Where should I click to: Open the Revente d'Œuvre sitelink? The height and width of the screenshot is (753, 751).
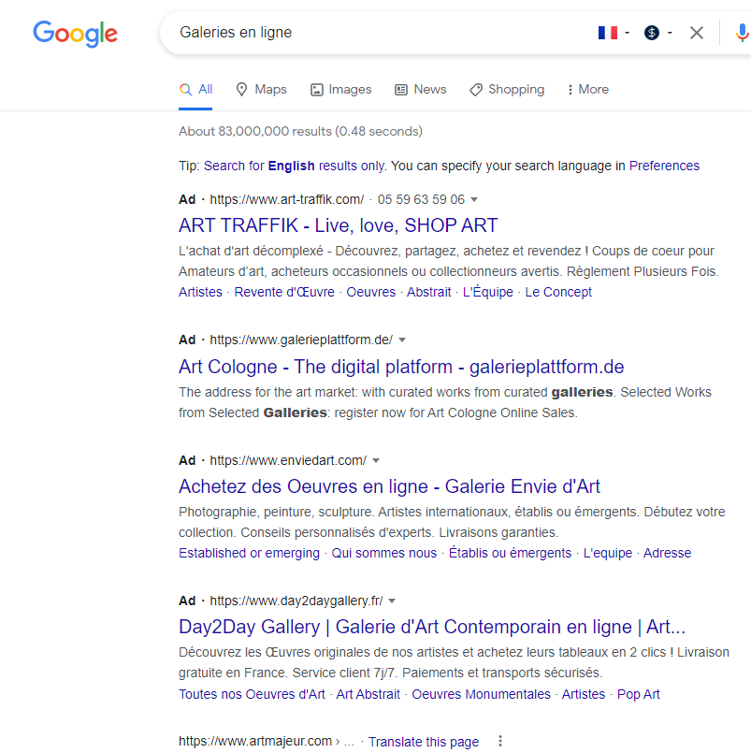pyautogui.click(x=284, y=292)
